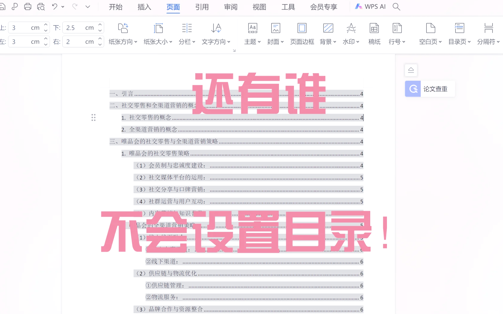Click the undo arrow icon
This screenshot has width=503, height=314.
click(x=55, y=7)
